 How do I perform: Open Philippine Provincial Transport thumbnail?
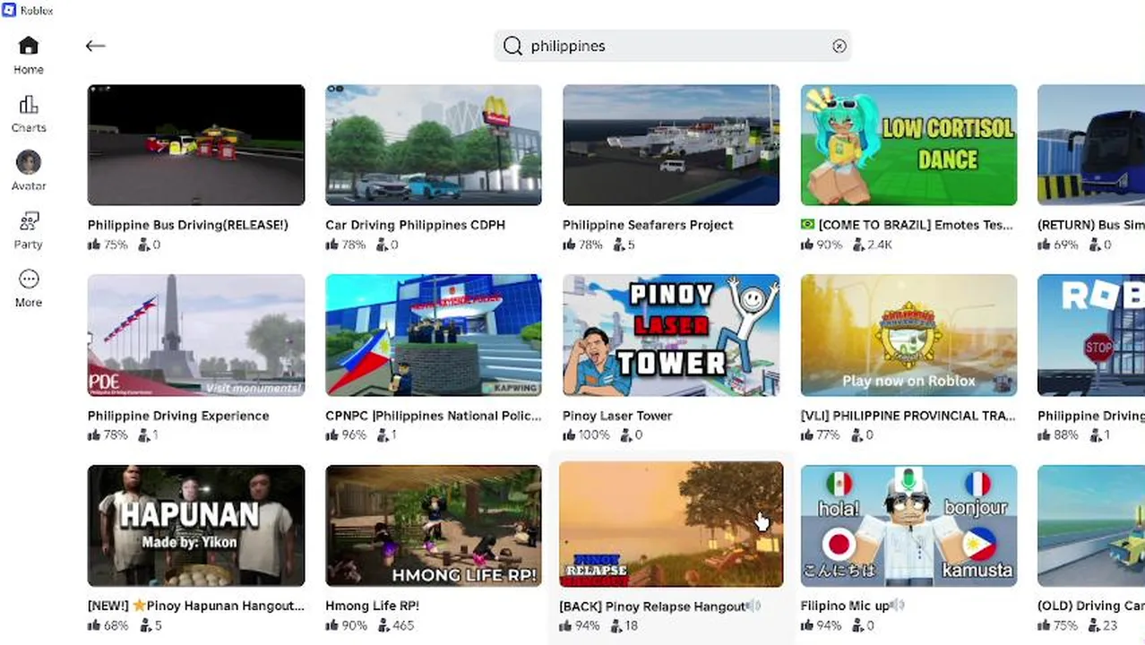(908, 335)
